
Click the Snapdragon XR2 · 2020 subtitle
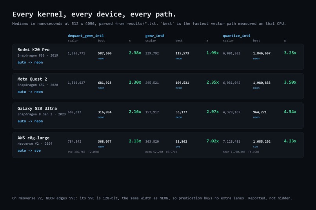tap(38, 85)
